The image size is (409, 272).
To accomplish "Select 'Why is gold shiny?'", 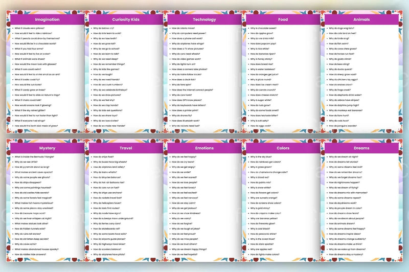I will point(260,209).
